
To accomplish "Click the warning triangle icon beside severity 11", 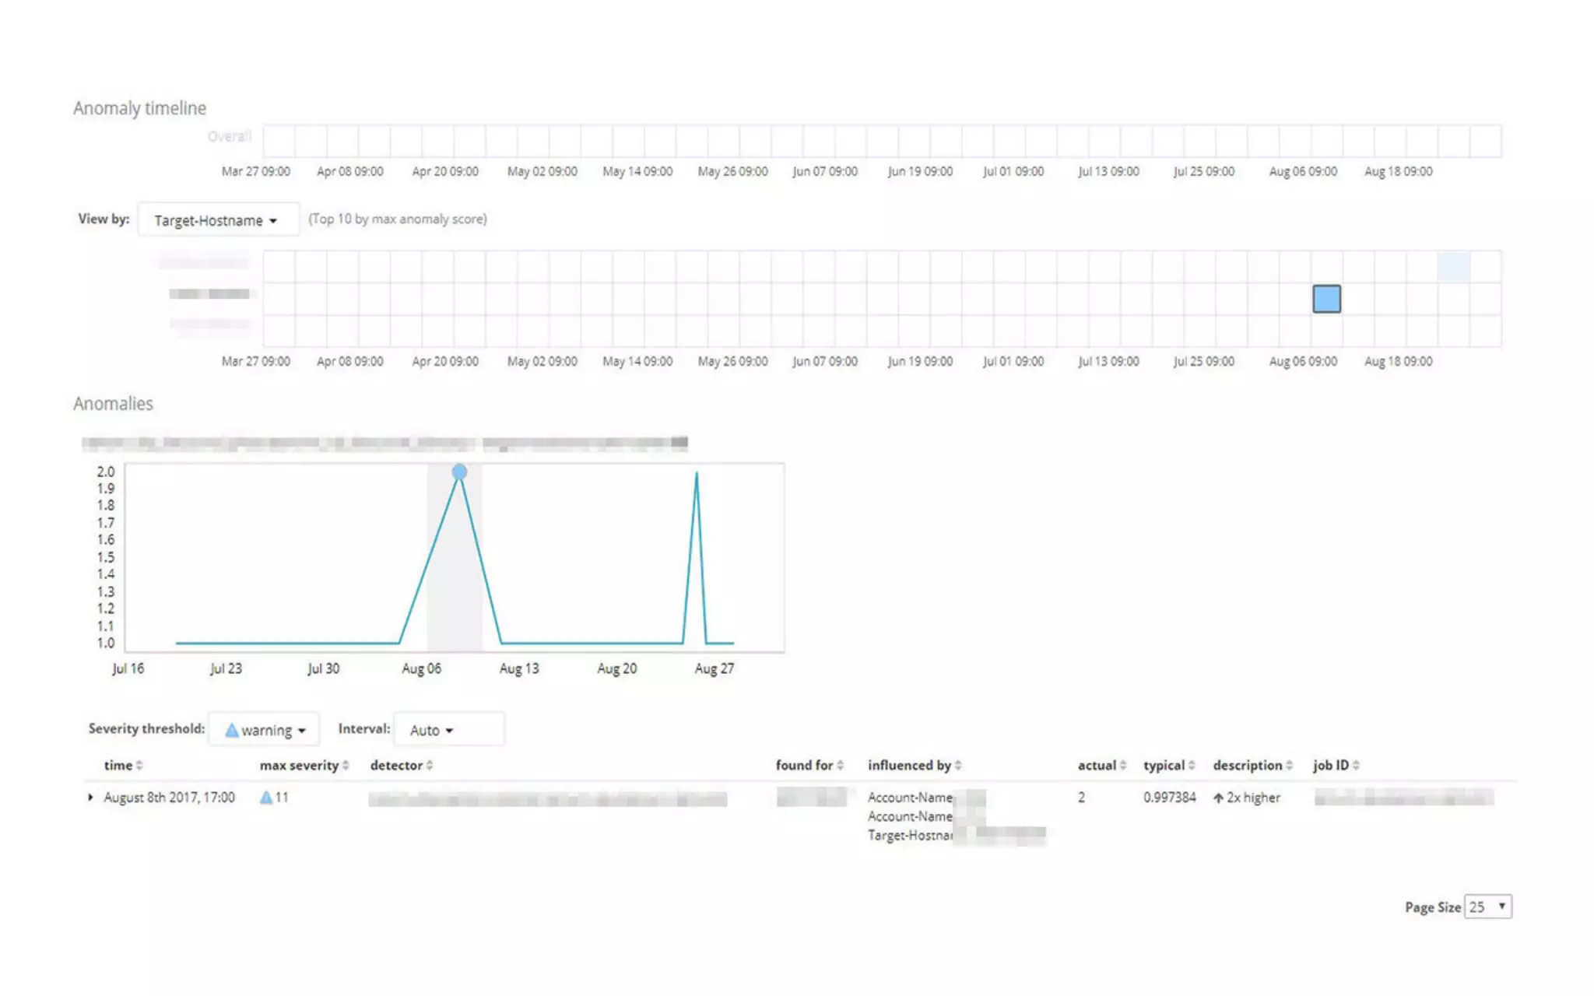I will [266, 798].
